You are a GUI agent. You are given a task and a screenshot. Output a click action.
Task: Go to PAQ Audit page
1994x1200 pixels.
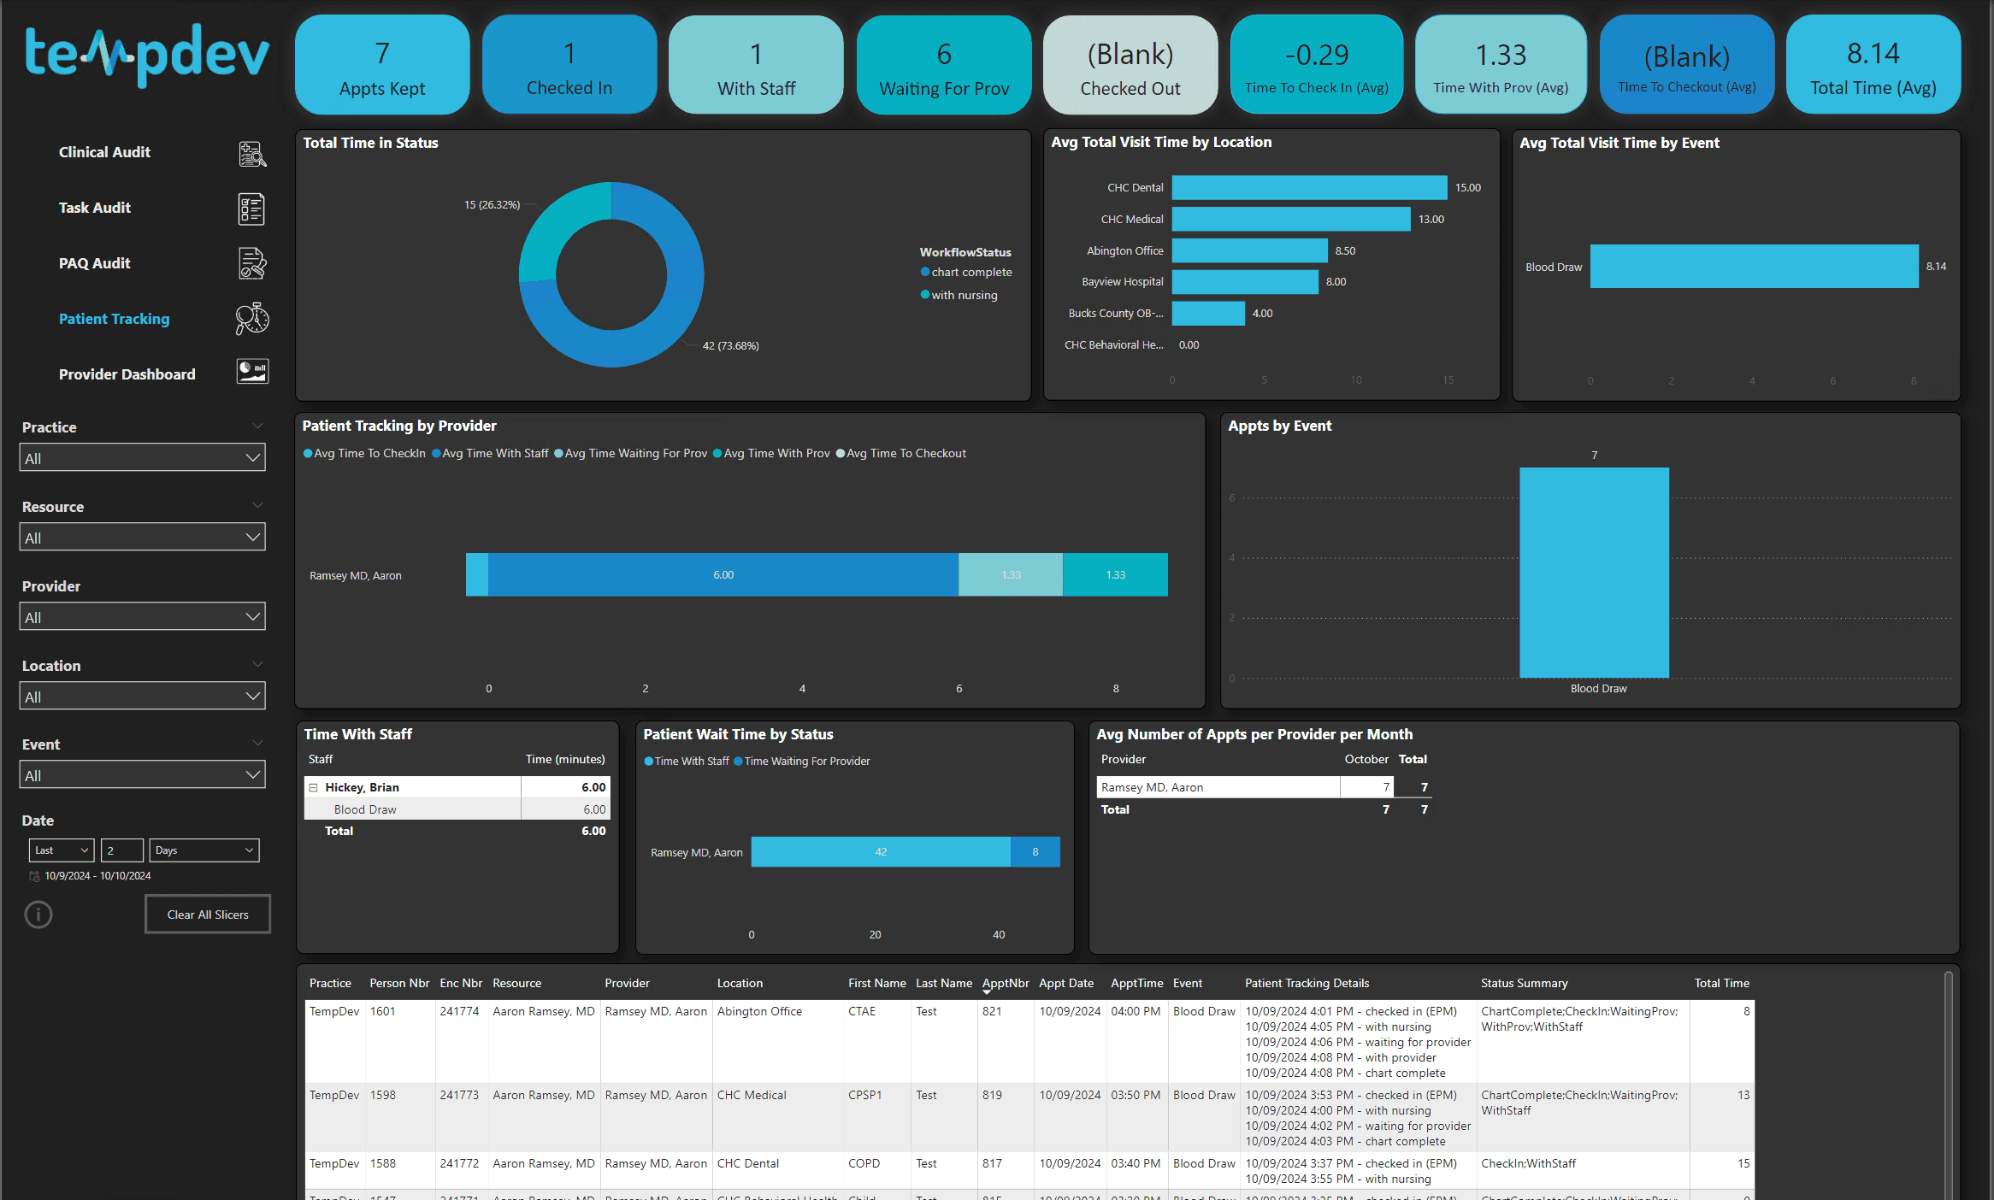(94, 263)
